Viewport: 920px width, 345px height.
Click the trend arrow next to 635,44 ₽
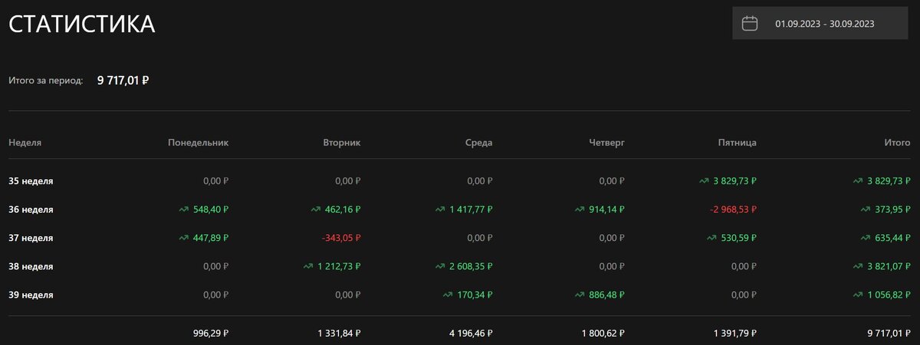coord(866,238)
